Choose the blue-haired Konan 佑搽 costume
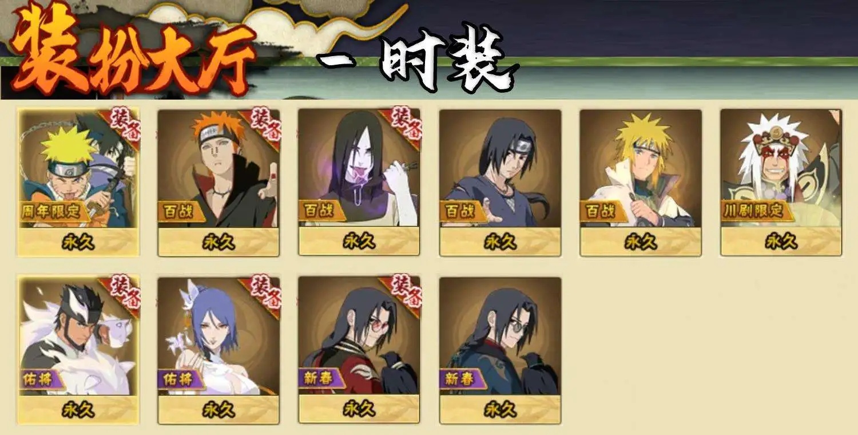858x435 pixels. [x=219, y=350]
